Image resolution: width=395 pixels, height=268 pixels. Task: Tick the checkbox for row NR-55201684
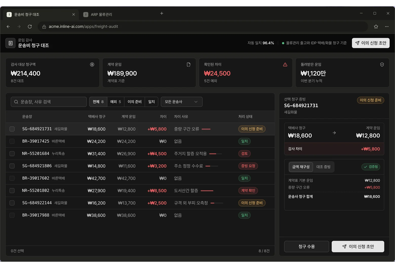12,153
